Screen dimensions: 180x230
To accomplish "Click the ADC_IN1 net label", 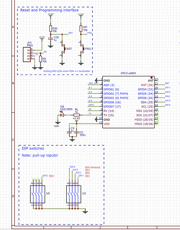I will tap(93, 83).
